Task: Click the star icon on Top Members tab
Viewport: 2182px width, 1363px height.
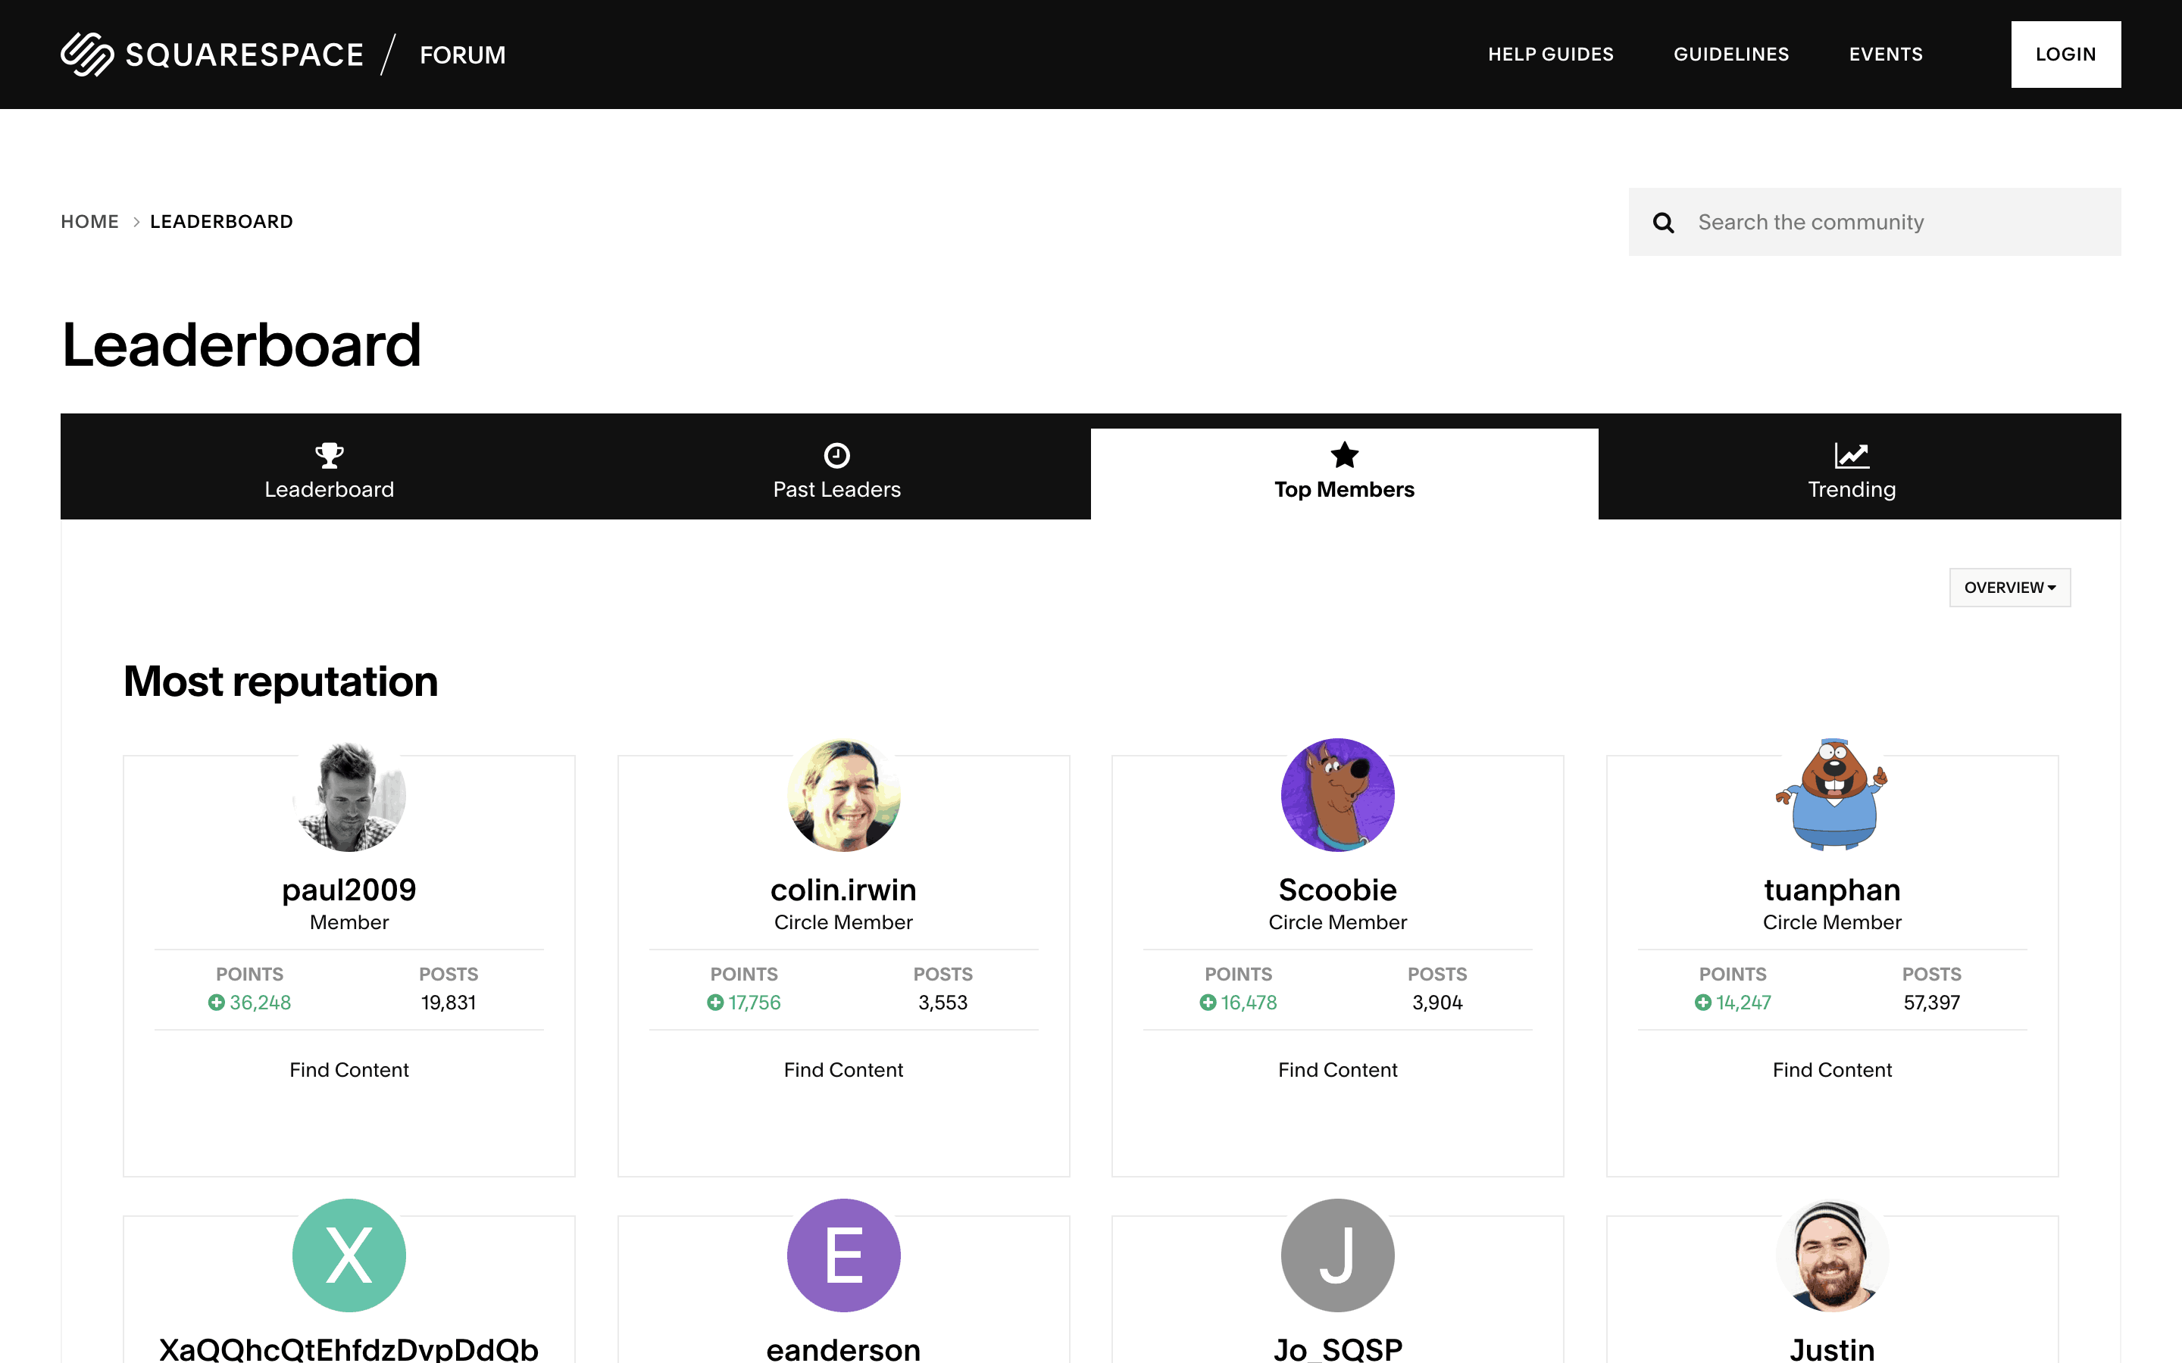Action: point(1343,455)
